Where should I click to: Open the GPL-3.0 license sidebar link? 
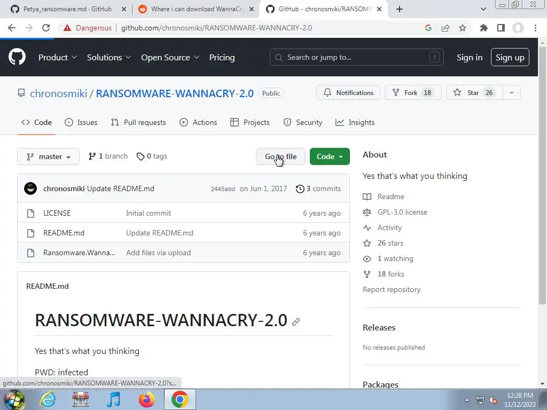pyautogui.click(x=402, y=212)
